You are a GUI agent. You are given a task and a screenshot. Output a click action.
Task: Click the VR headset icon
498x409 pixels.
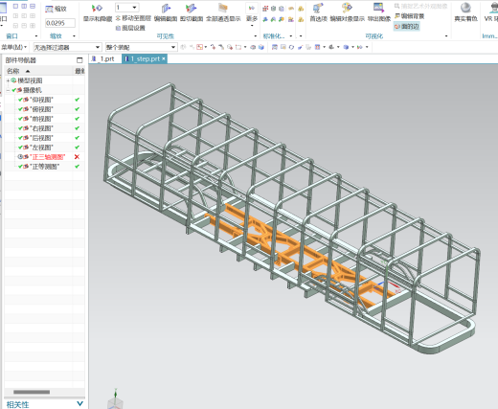point(494,8)
